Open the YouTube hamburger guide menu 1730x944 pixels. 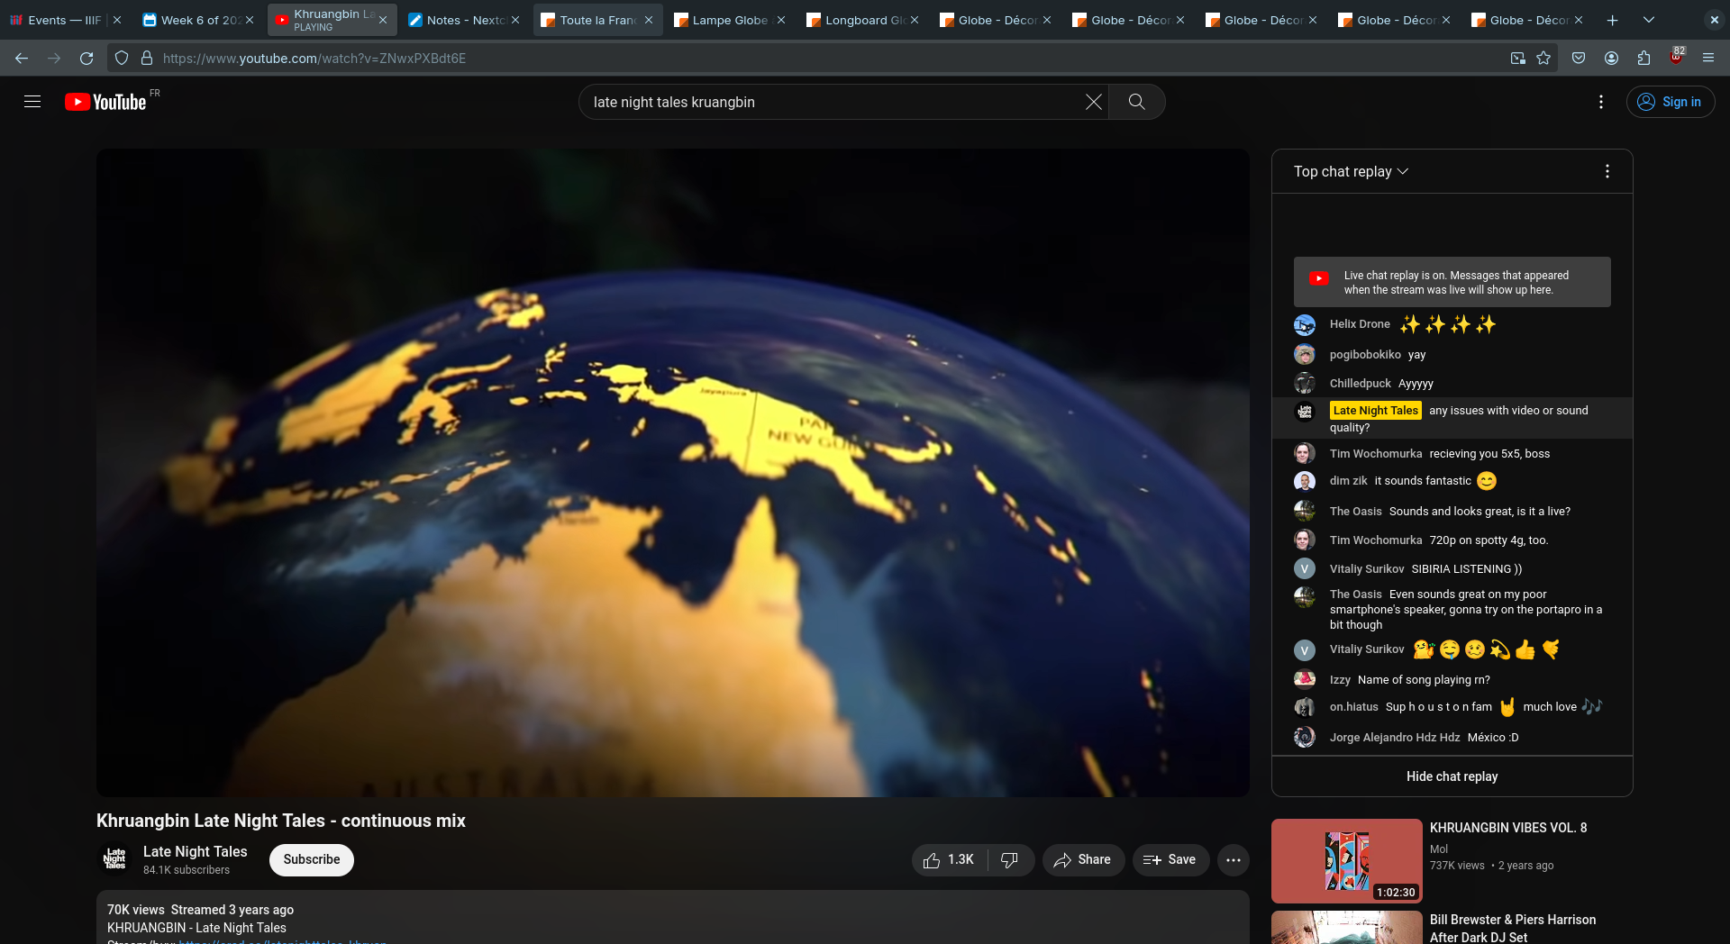pos(32,102)
